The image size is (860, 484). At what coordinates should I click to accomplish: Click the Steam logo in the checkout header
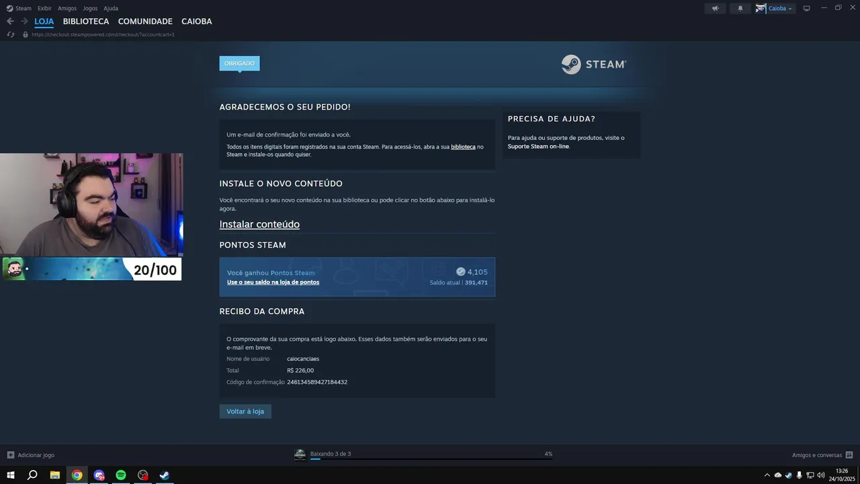(594, 65)
